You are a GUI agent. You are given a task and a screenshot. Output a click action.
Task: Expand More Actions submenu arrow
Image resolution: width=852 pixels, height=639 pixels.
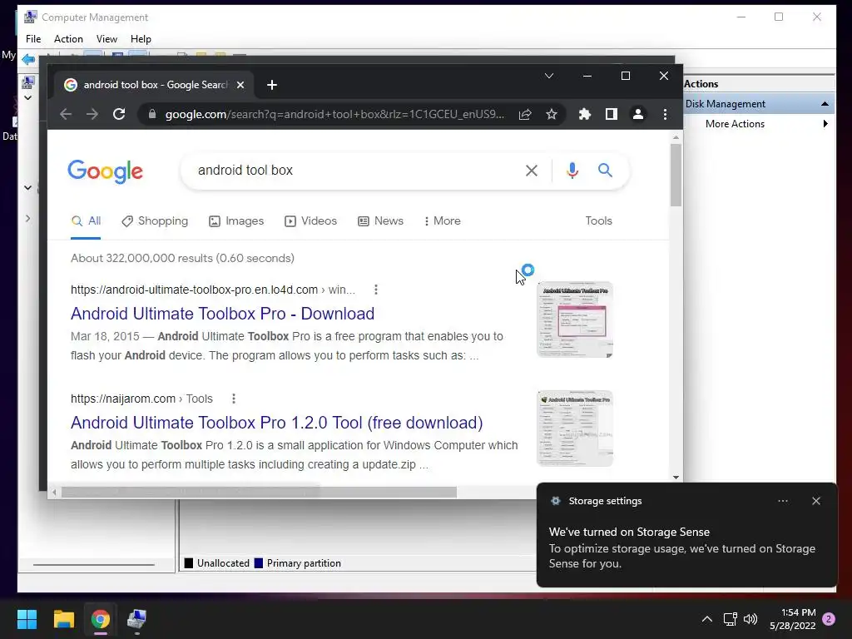pos(825,124)
